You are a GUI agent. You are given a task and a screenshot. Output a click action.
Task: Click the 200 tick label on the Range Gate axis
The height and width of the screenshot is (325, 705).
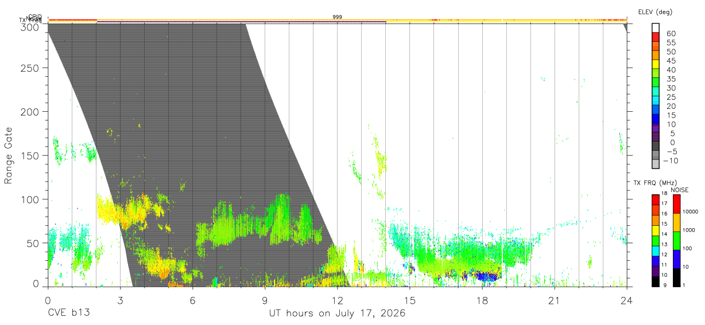30,111
